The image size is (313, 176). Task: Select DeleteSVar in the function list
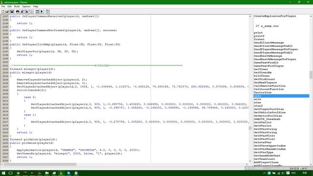point(263,142)
